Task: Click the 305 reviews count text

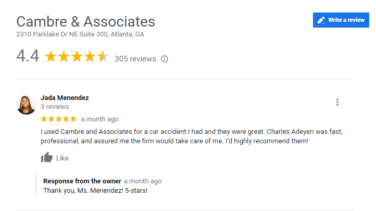Action: 135,59
